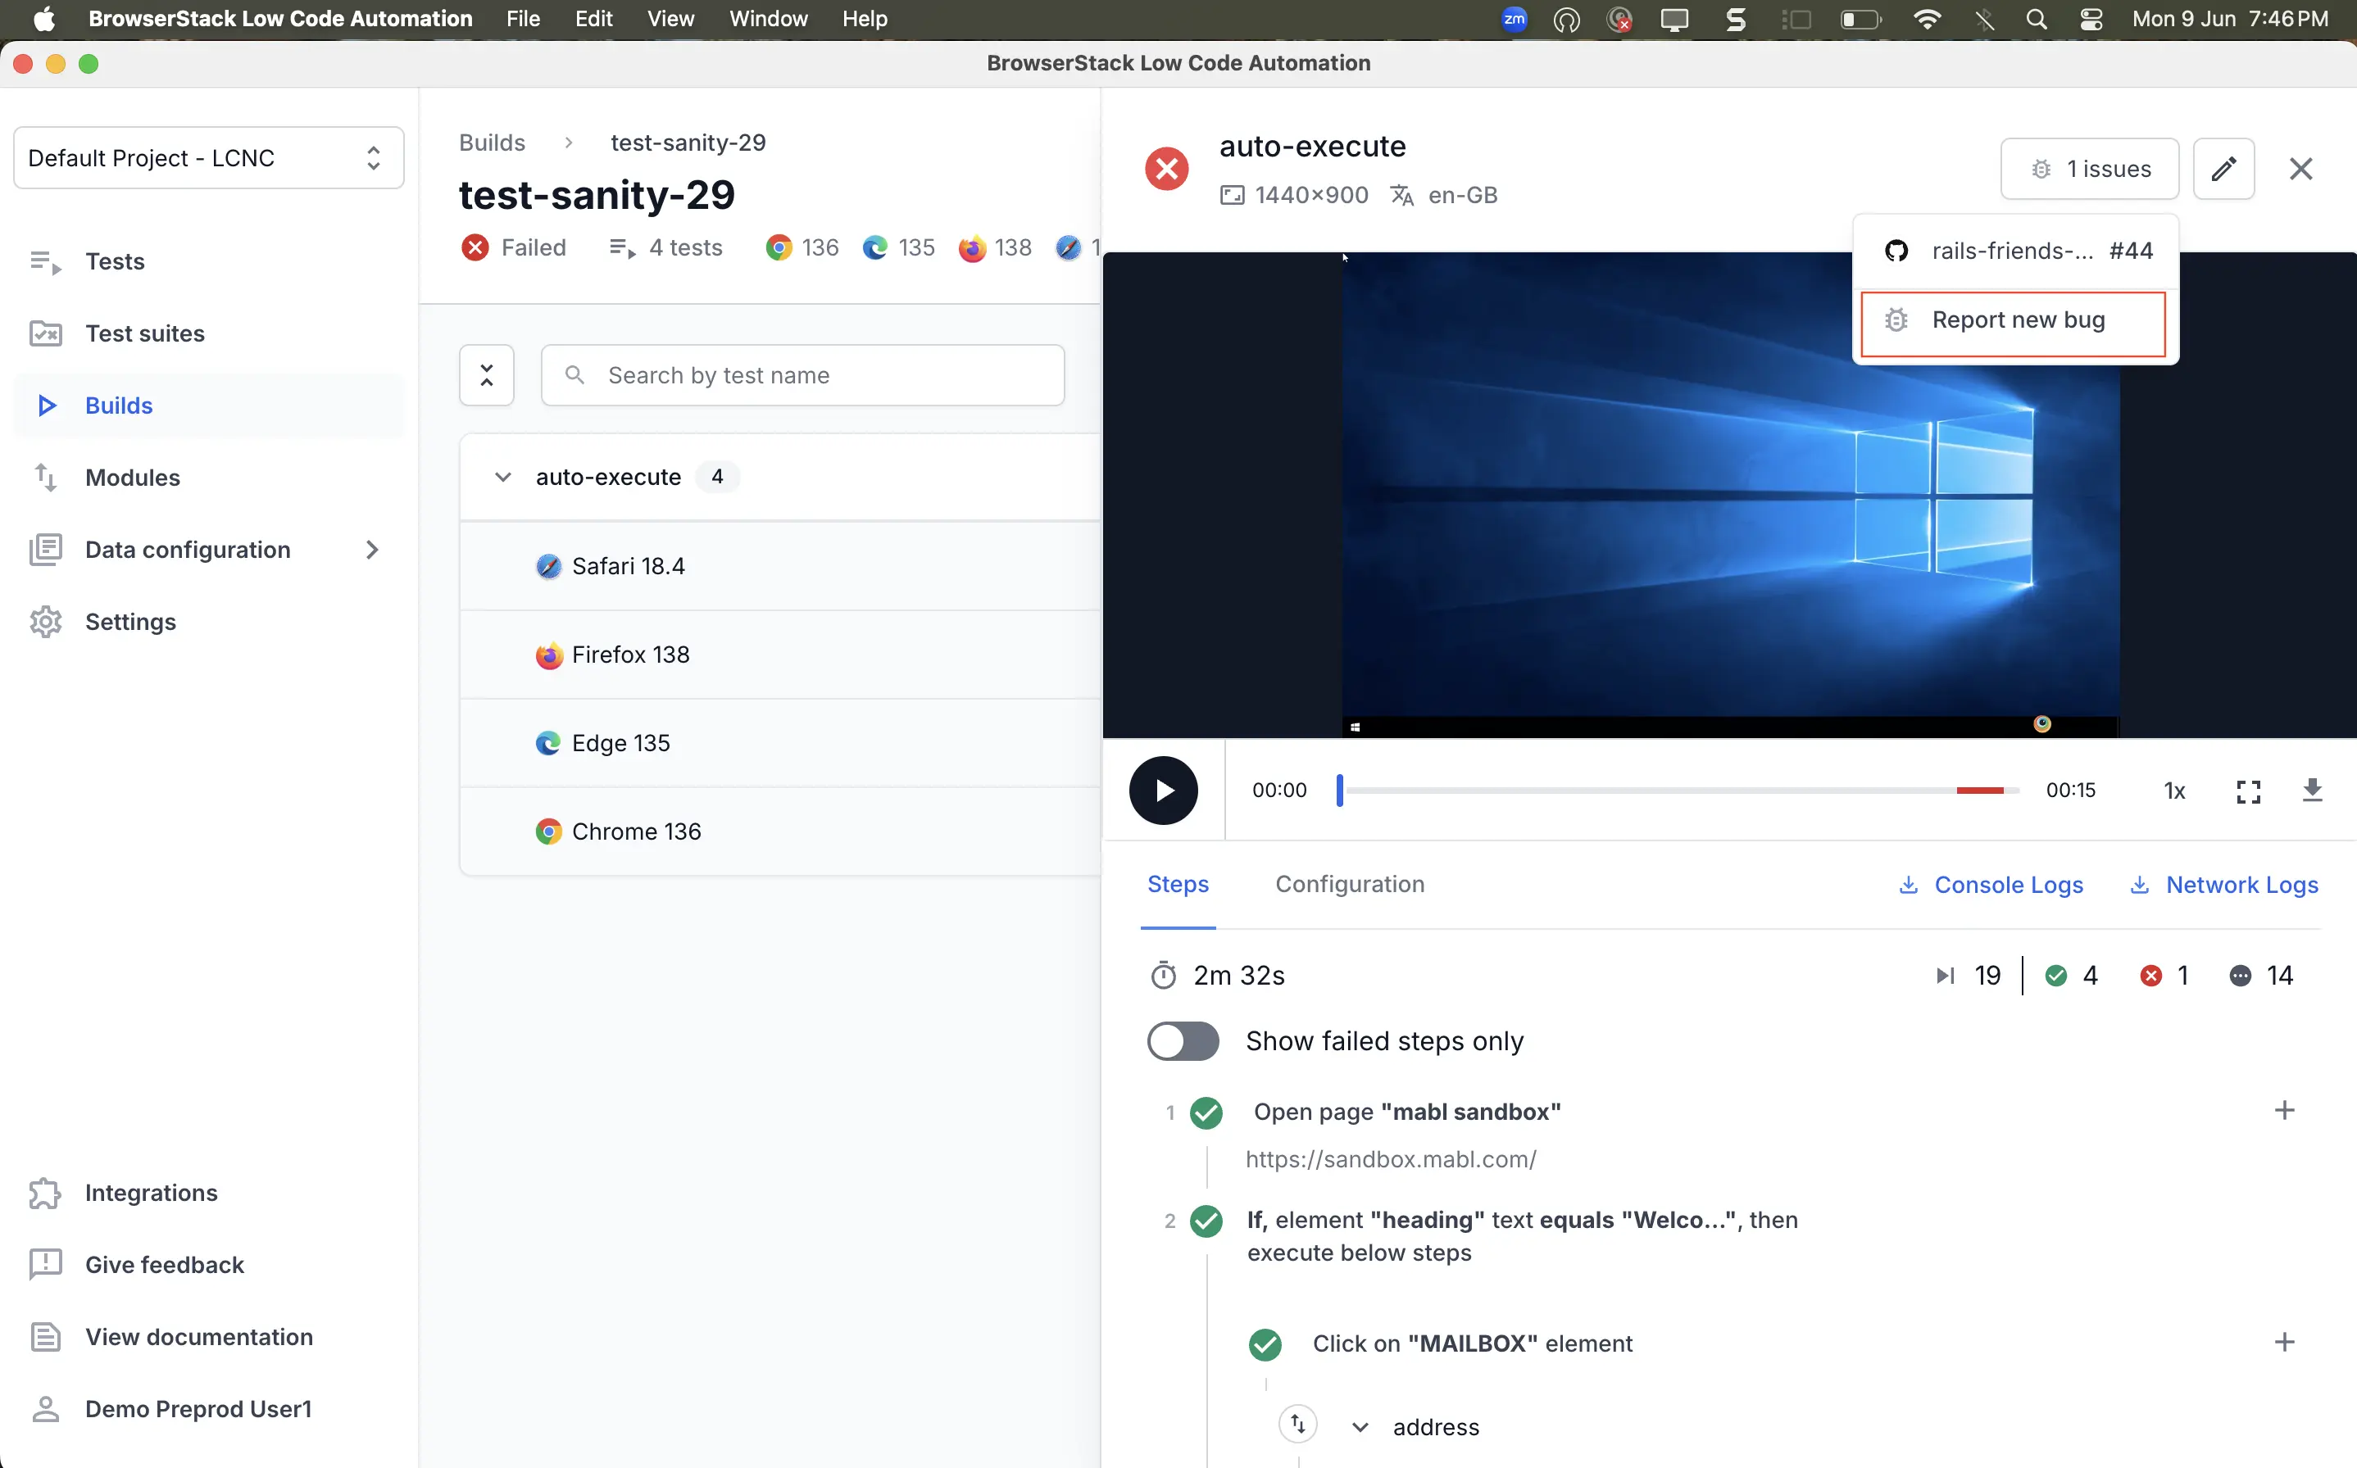Go to Builds breadcrumb
Image resolution: width=2357 pixels, height=1468 pixels.
pos(493,142)
